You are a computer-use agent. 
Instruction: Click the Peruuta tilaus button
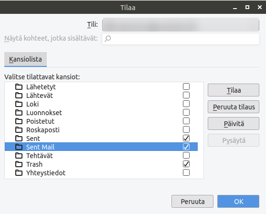click(234, 107)
